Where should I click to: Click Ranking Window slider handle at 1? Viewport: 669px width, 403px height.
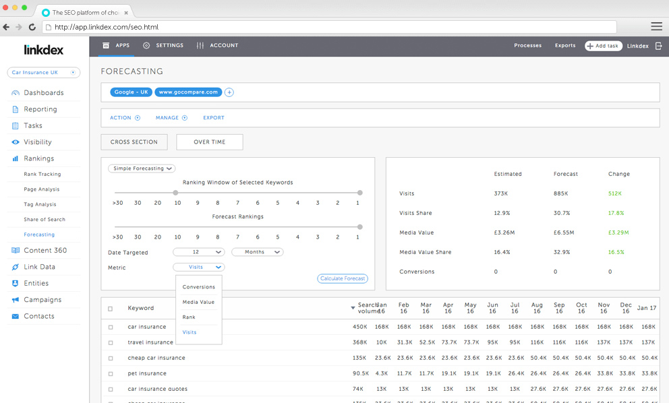click(x=359, y=193)
